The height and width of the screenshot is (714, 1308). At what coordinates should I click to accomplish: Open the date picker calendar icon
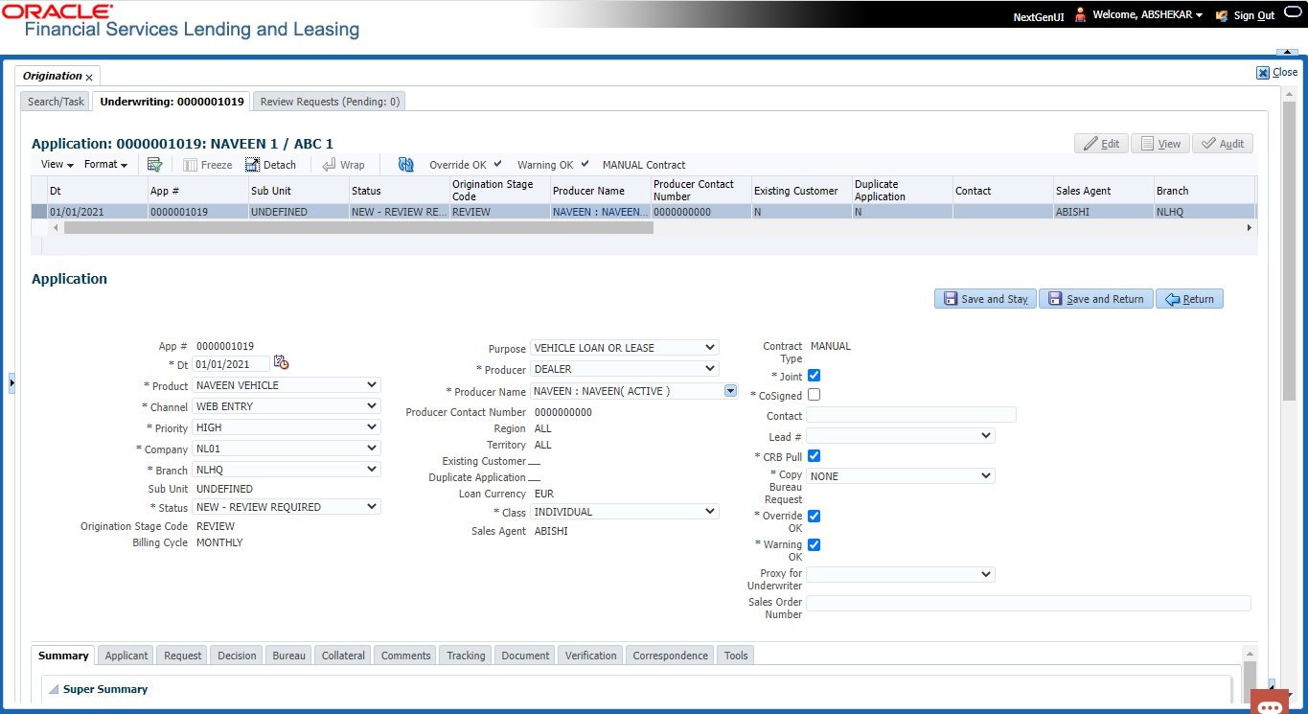[x=281, y=362]
